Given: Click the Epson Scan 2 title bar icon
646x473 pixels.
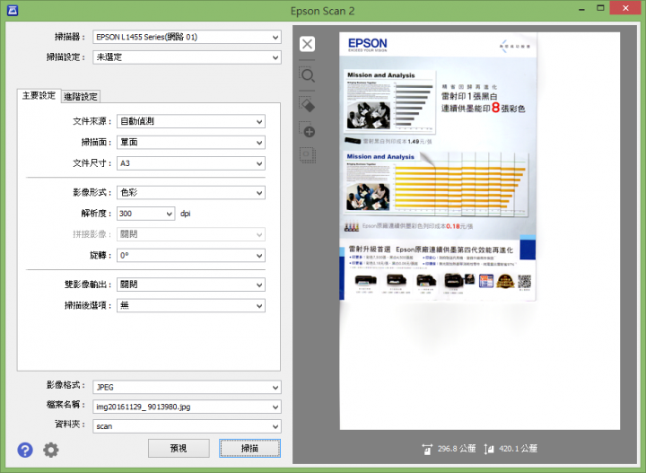Looking at the screenshot, I should (13, 10).
